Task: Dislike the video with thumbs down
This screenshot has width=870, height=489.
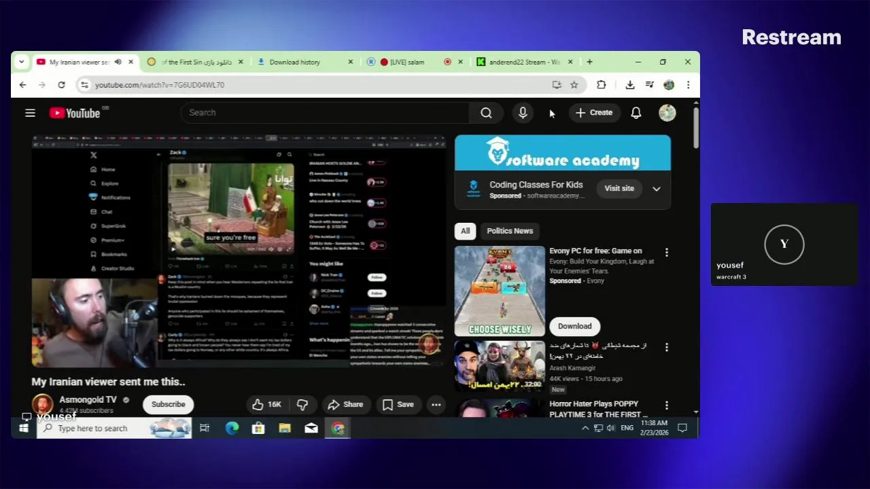Action: [x=302, y=405]
